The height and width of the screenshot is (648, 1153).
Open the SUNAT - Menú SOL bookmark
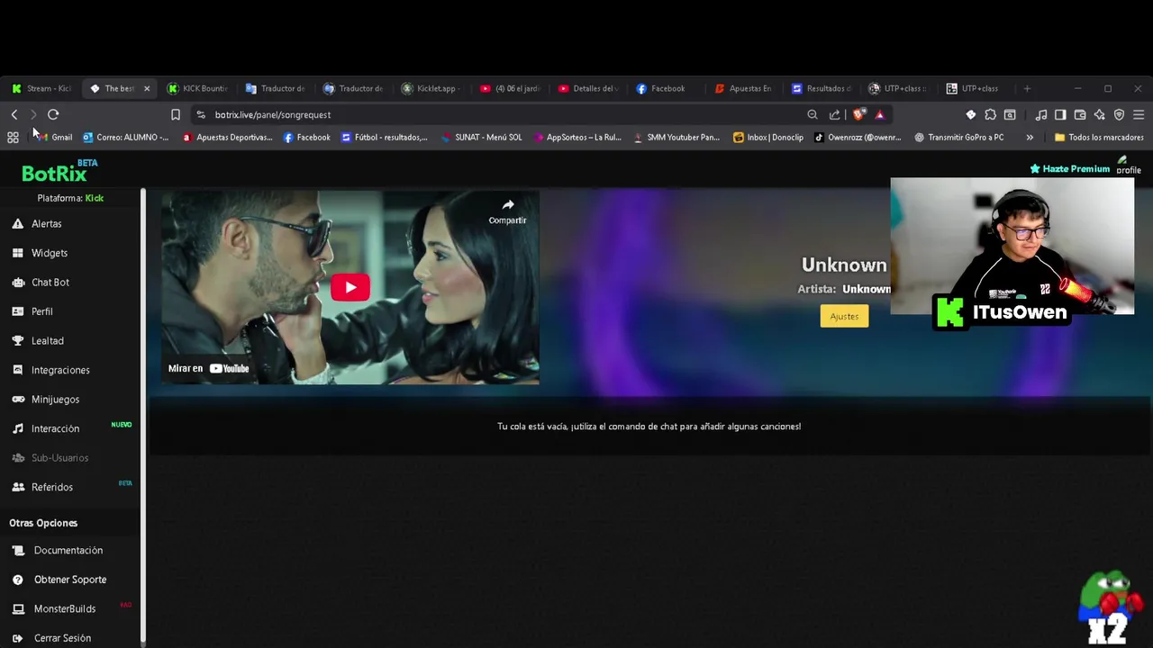[x=481, y=137]
